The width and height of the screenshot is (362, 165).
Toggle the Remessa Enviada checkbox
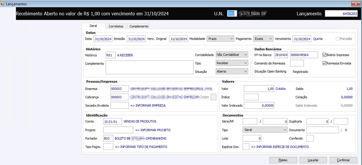coord(324,63)
